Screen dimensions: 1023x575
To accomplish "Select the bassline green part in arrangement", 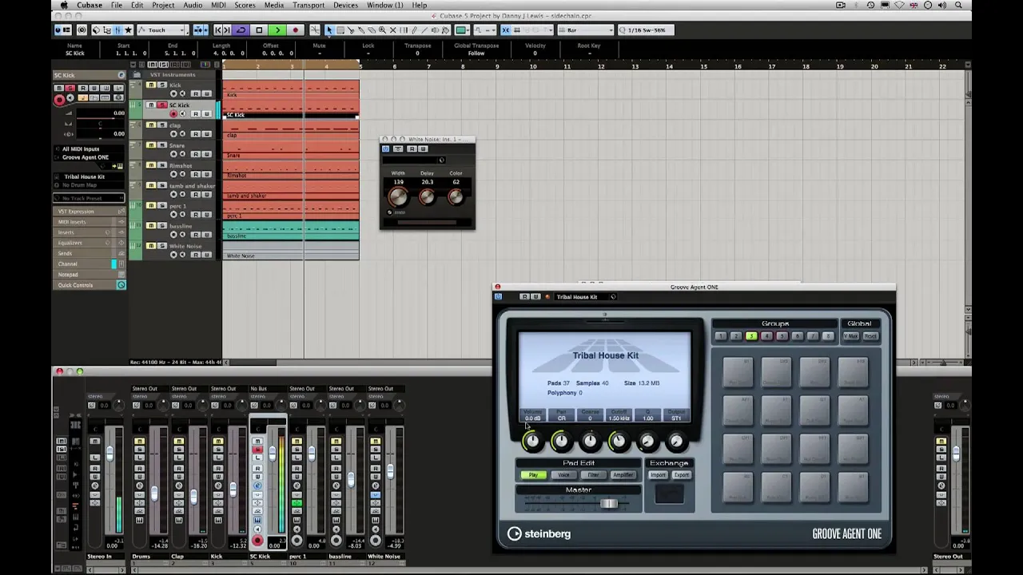I will click(x=291, y=232).
